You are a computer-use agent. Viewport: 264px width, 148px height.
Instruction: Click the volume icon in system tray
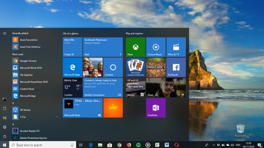click(x=232, y=145)
